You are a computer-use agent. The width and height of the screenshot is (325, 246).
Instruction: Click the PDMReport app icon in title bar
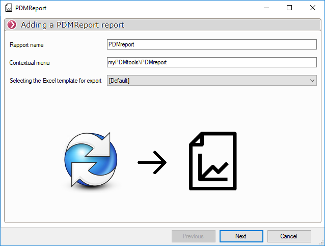9,8
